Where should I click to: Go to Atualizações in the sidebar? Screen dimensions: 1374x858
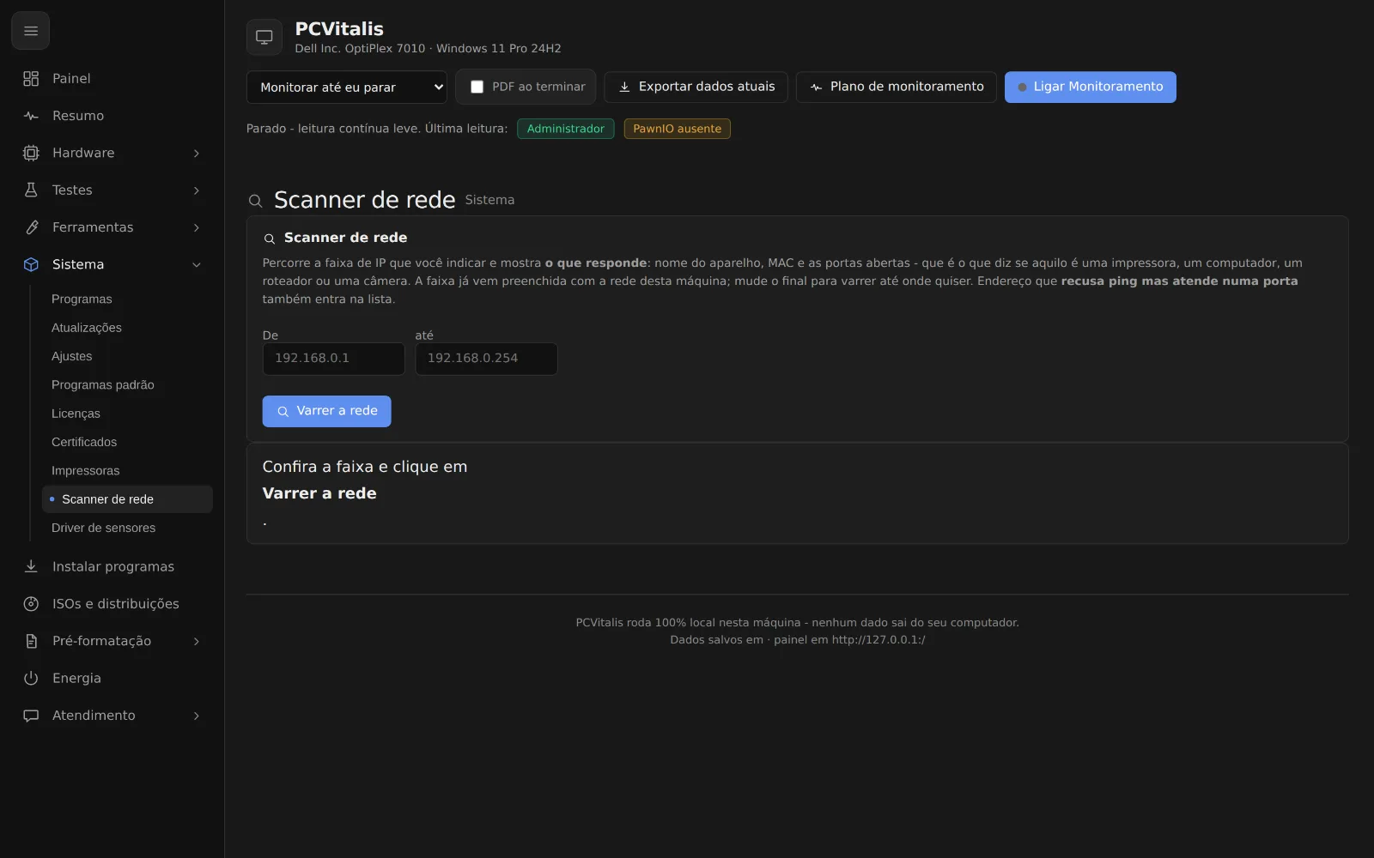pos(127,328)
